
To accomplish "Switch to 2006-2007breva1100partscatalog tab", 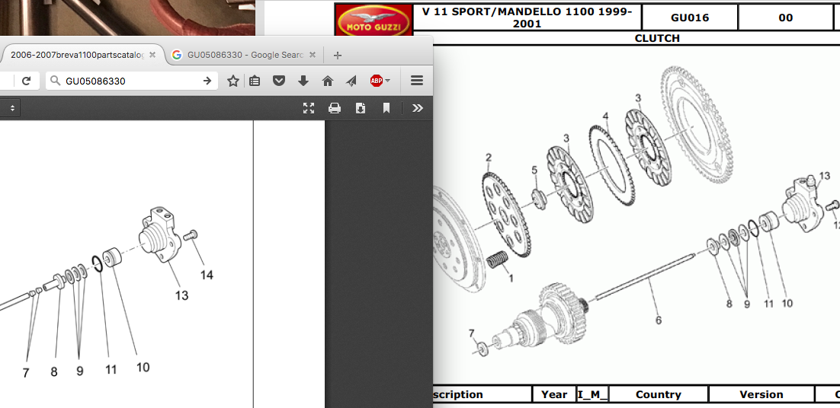I will [x=78, y=55].
